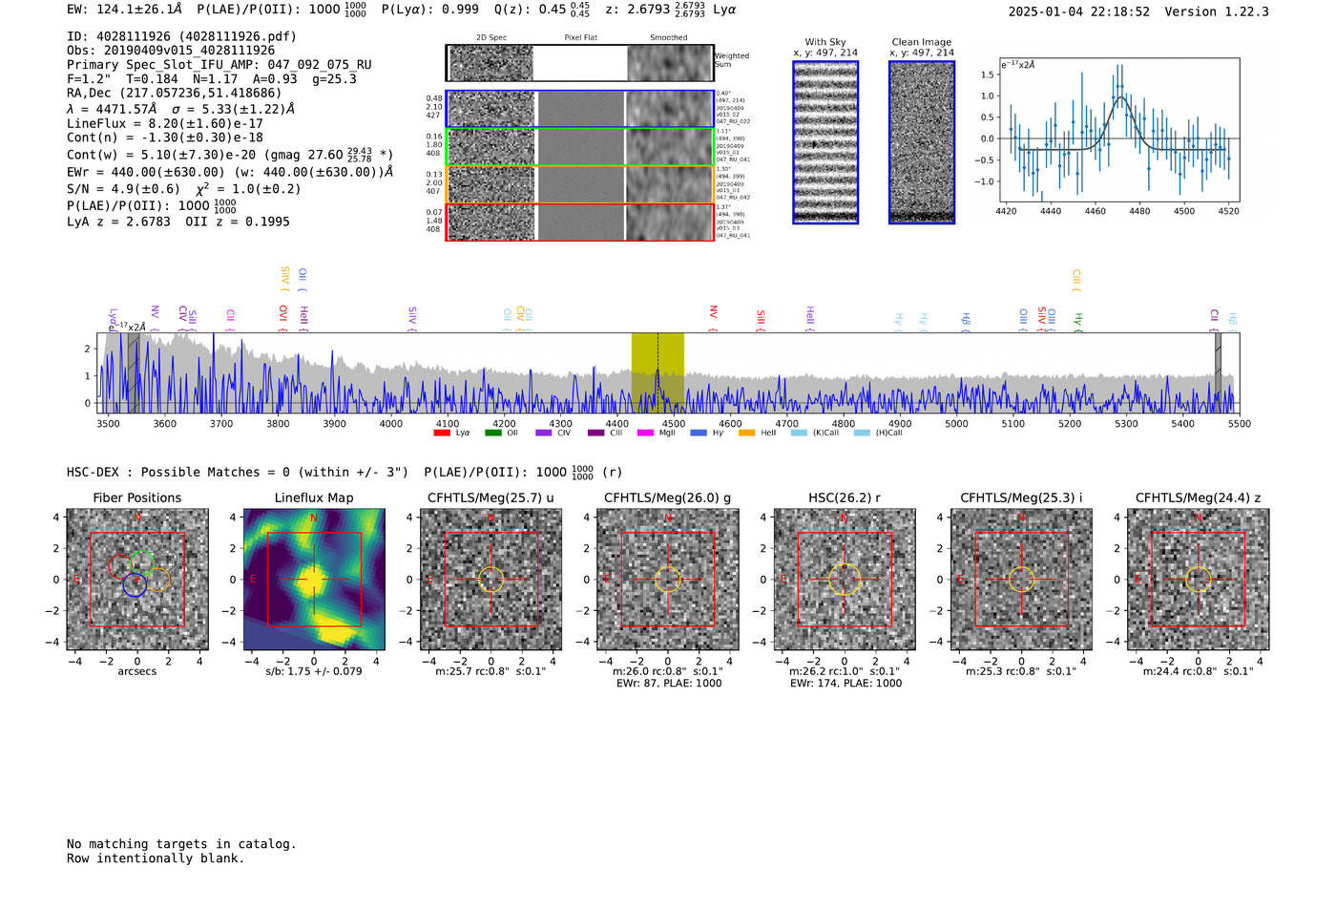1336x910 pixels.
Task: Open the CFHTLS/Meg(26.0) g cutout
Action: 668,580
